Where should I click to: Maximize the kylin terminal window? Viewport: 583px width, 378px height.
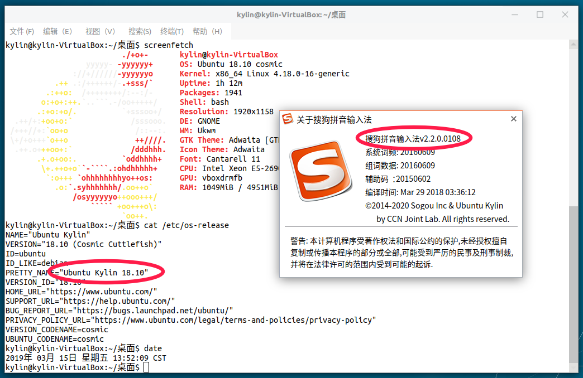pyautogui.click(x=540, y=15)
